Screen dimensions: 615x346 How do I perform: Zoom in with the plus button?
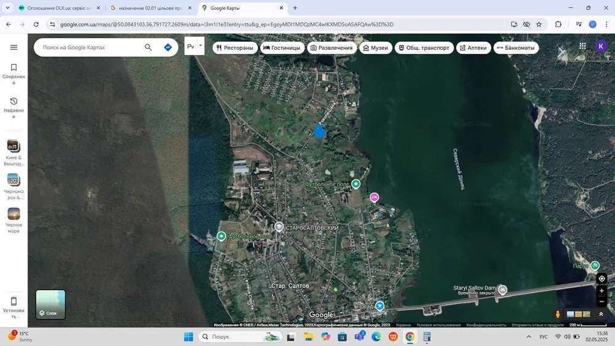(601, 291)
